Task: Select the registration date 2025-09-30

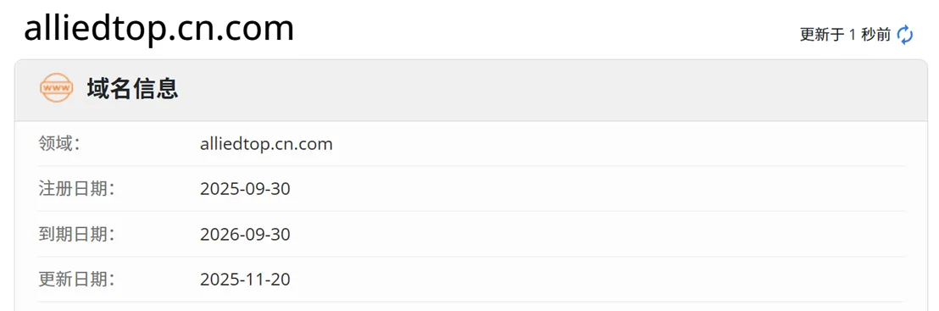Action: 245,189
